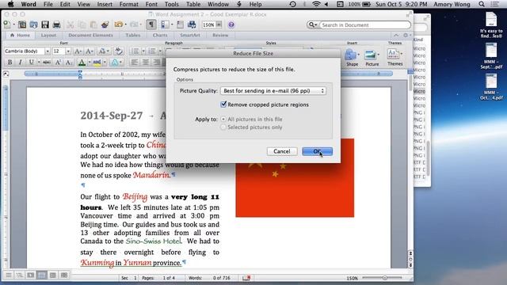507x285 pixels.
Task: Switch to Publishing Layout view button
Action: [30, 275]
